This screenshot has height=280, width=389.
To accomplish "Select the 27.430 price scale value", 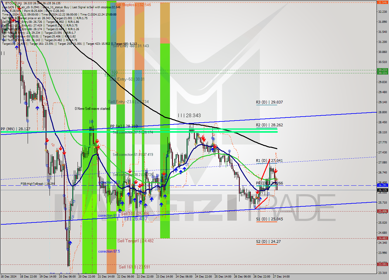I will coord(382,152).
